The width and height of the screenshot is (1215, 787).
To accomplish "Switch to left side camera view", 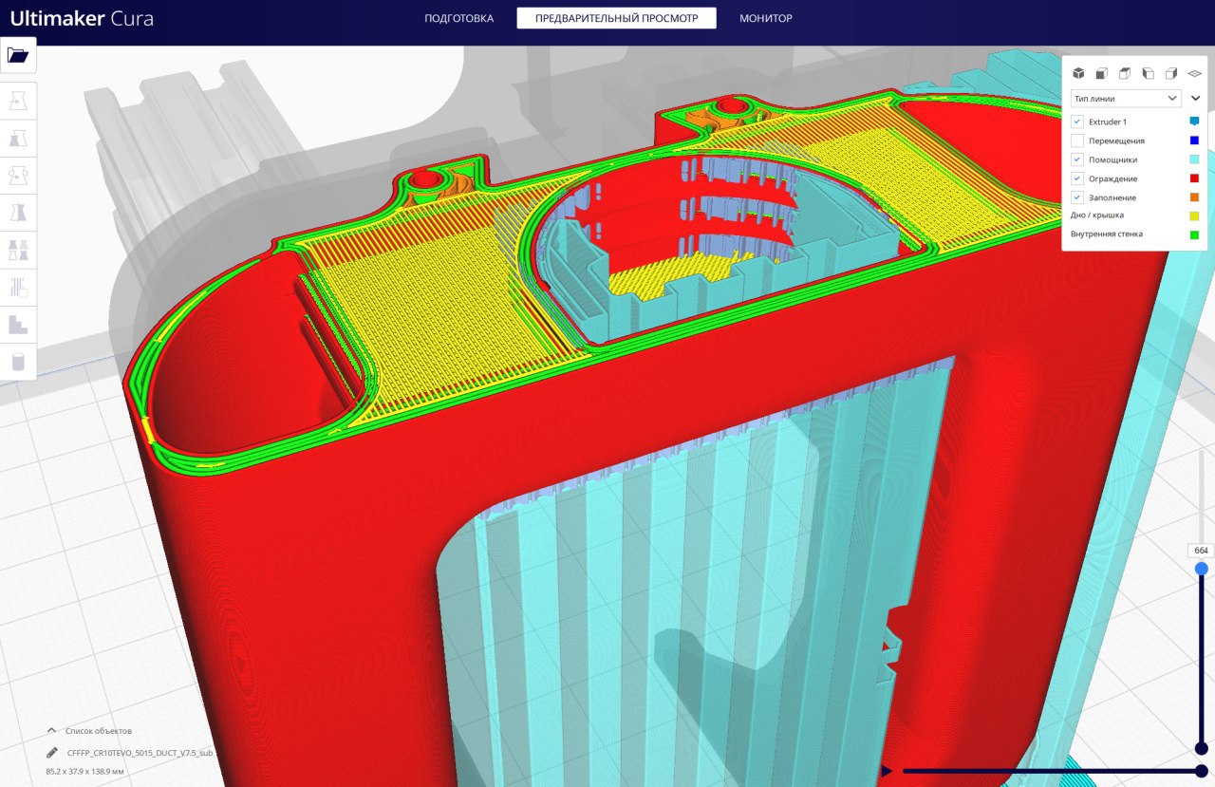I will point(1148,73).
